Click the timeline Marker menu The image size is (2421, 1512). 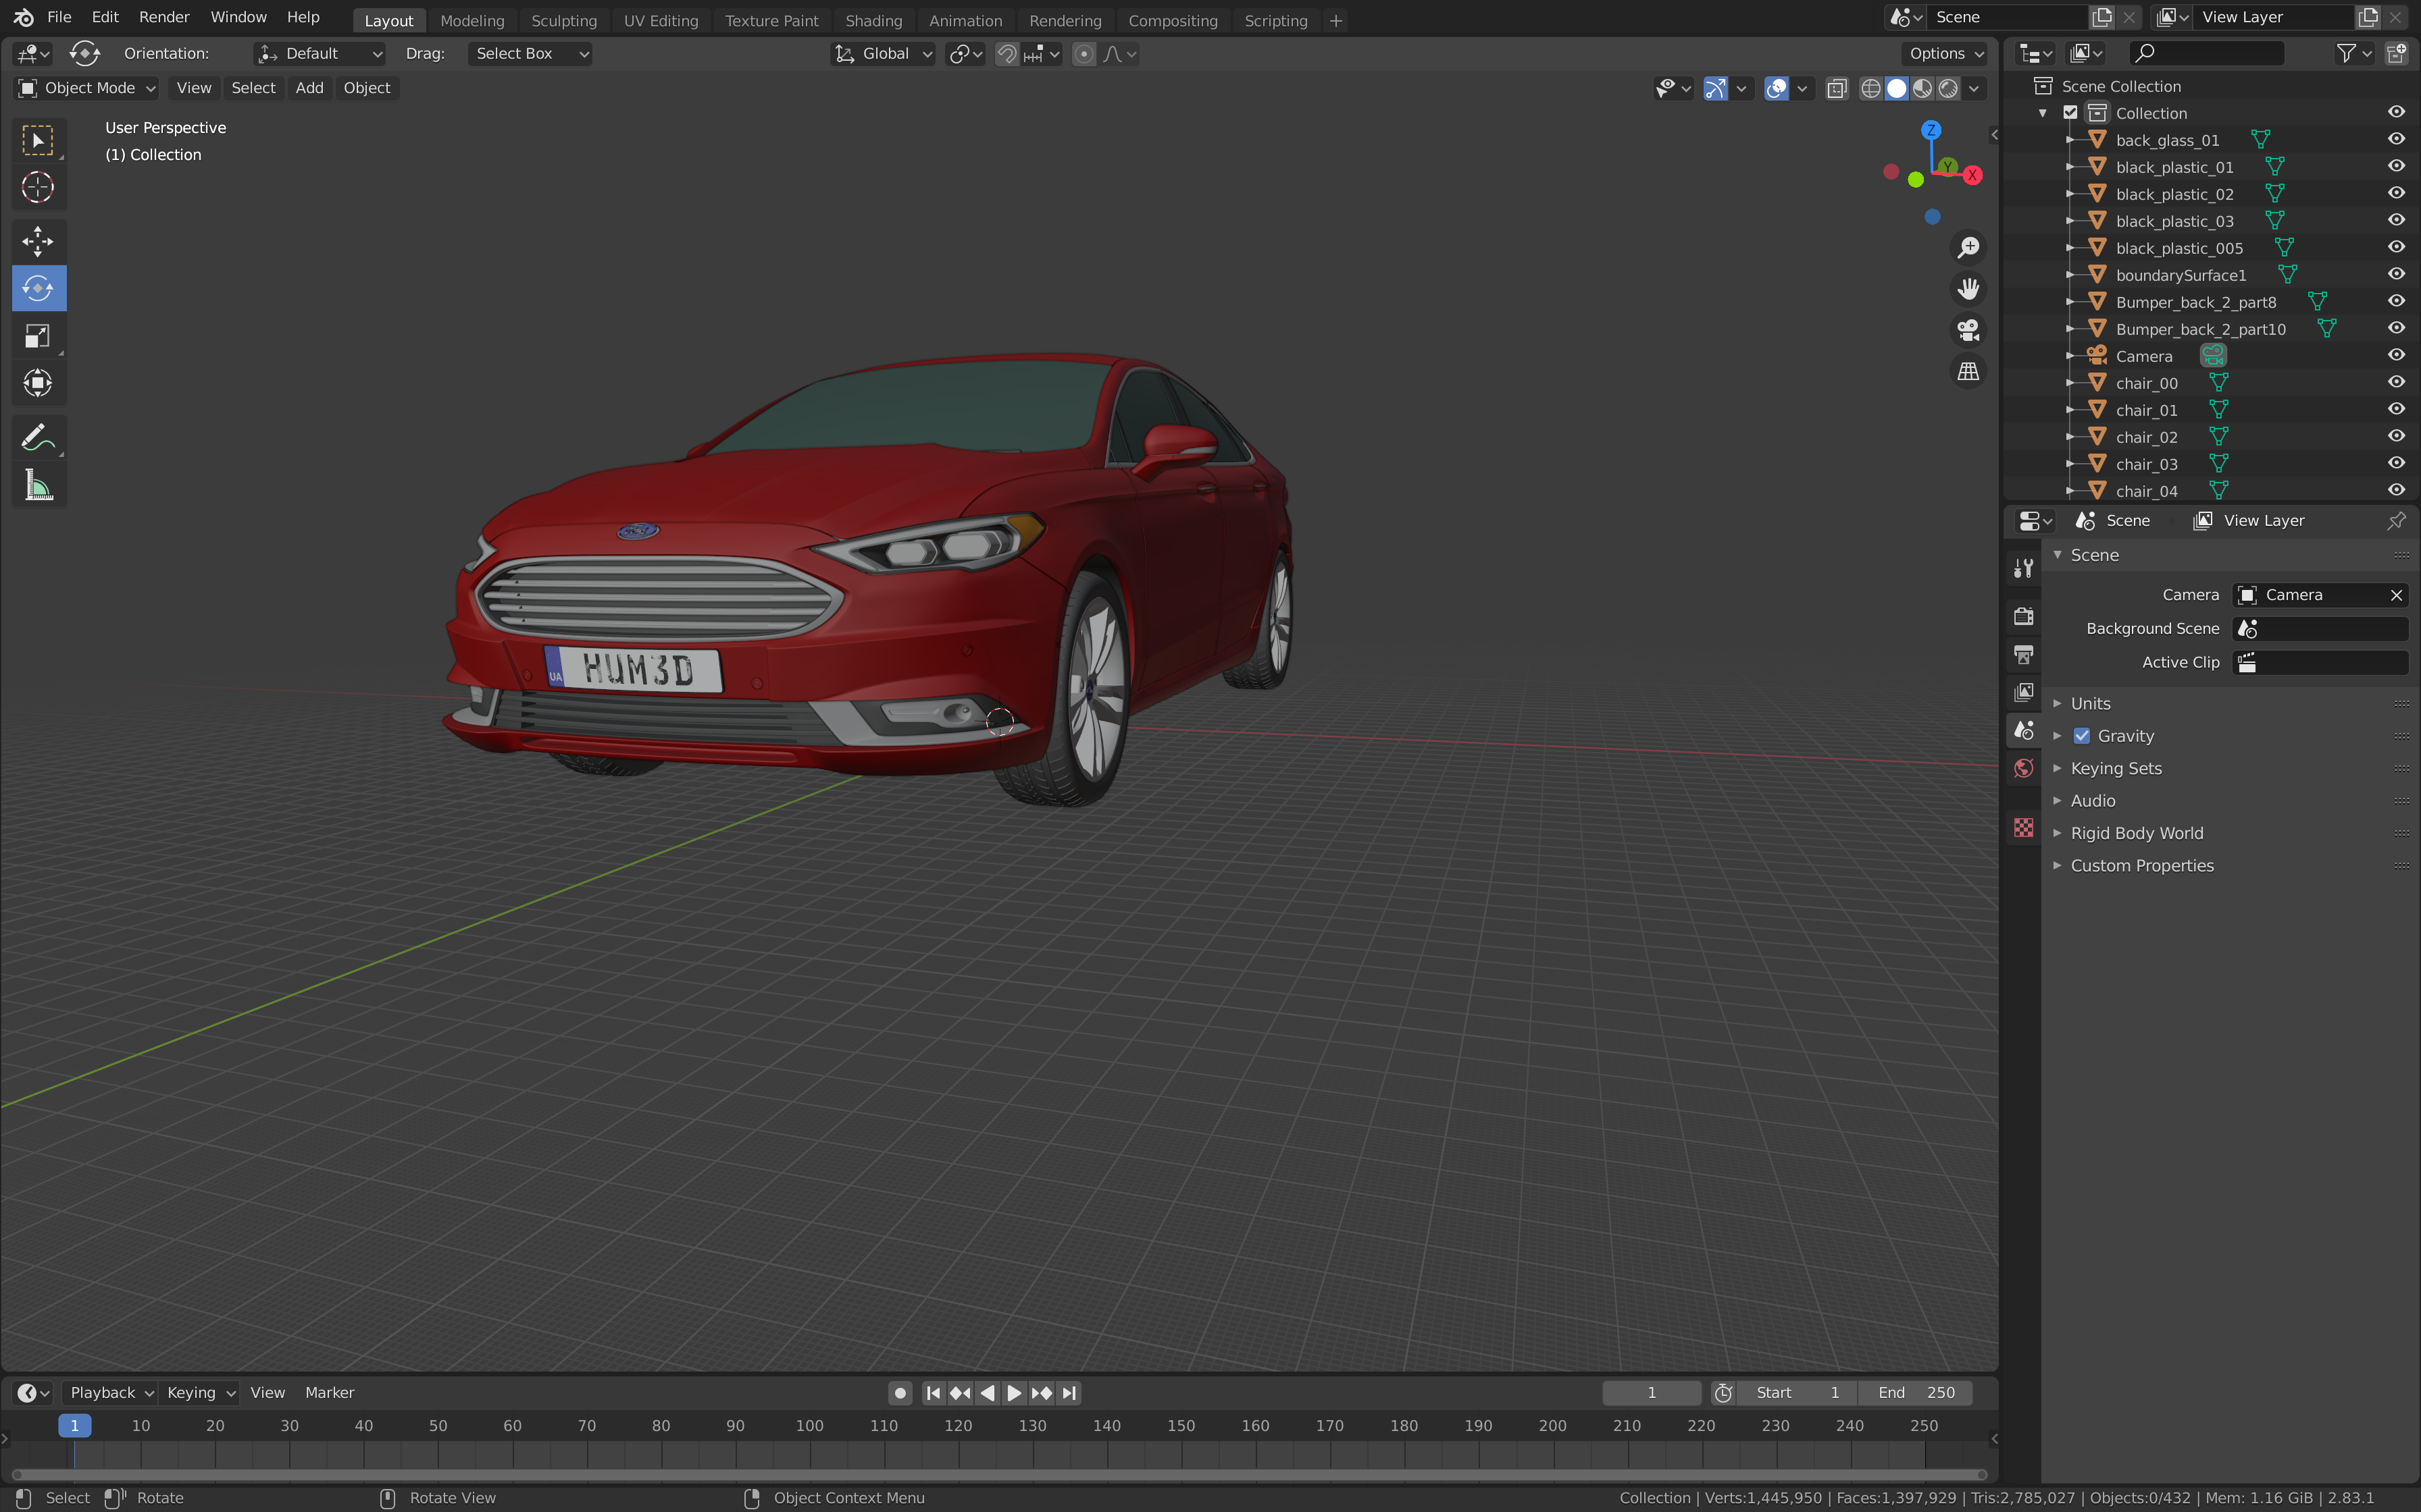point(329,1393)
